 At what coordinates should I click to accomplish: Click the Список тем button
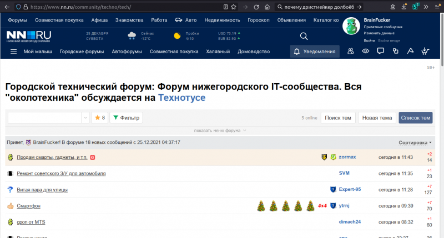coord(415,118)
